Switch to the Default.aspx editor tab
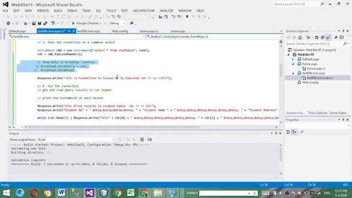Image resolution: width=352 pixels, height=198 pixels. click(17, 31)
